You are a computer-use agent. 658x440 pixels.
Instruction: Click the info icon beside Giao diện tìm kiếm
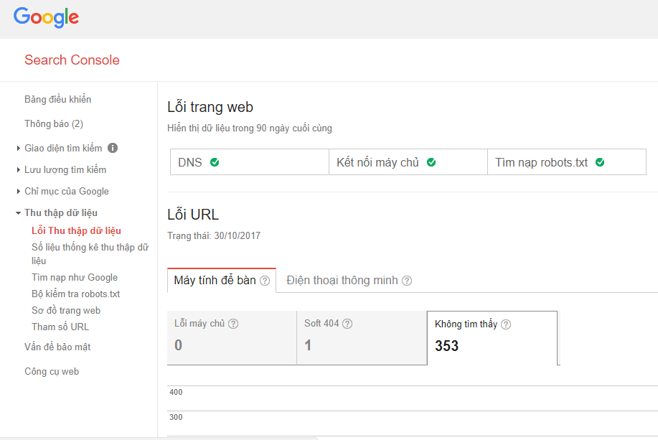113,148
